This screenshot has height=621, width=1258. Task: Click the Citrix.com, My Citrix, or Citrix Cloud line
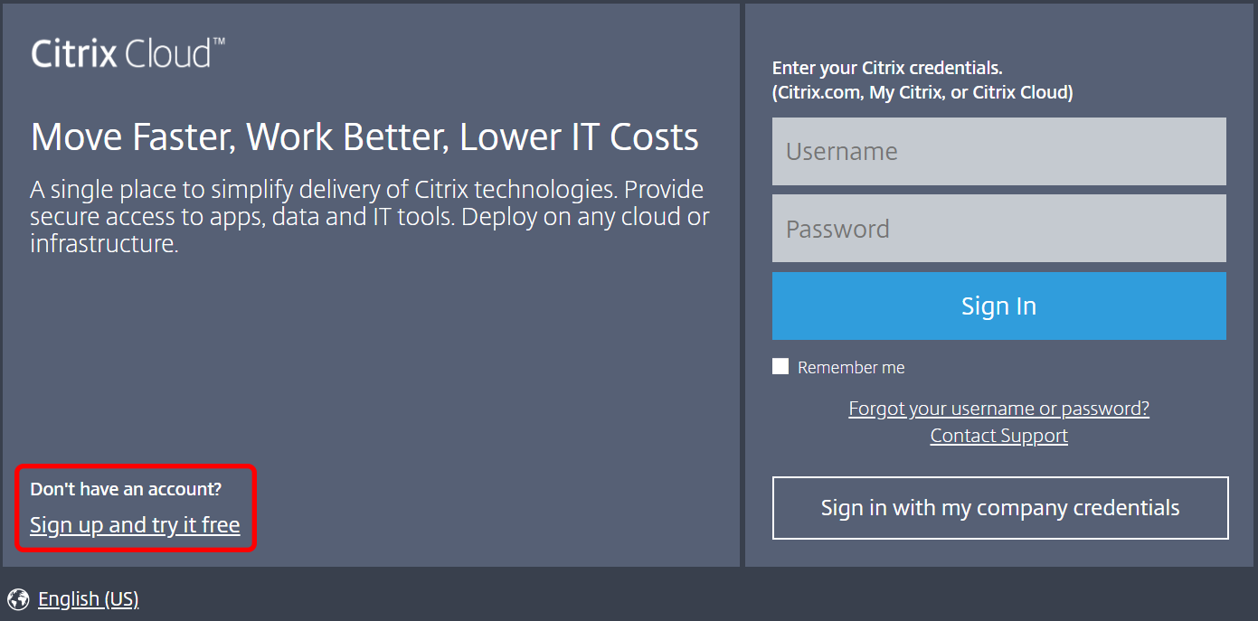click(922, 92)
